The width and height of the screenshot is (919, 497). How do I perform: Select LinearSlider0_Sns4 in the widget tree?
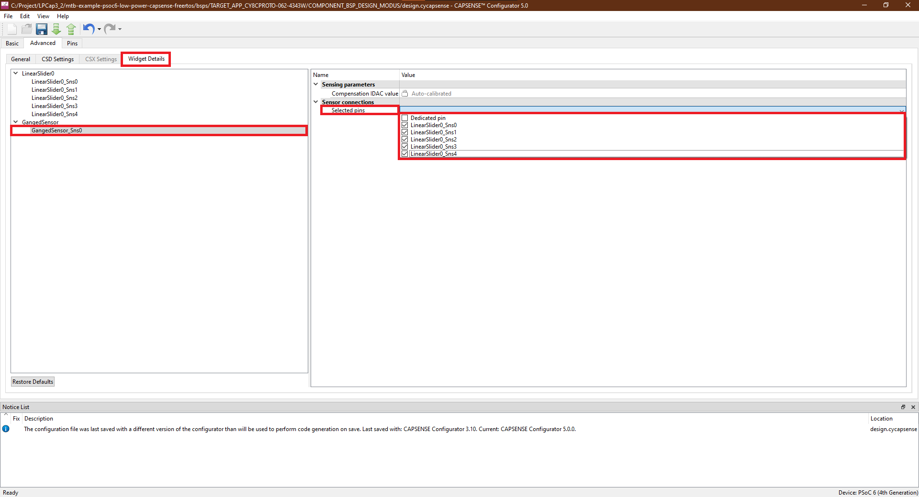click(x=55, y=114)
